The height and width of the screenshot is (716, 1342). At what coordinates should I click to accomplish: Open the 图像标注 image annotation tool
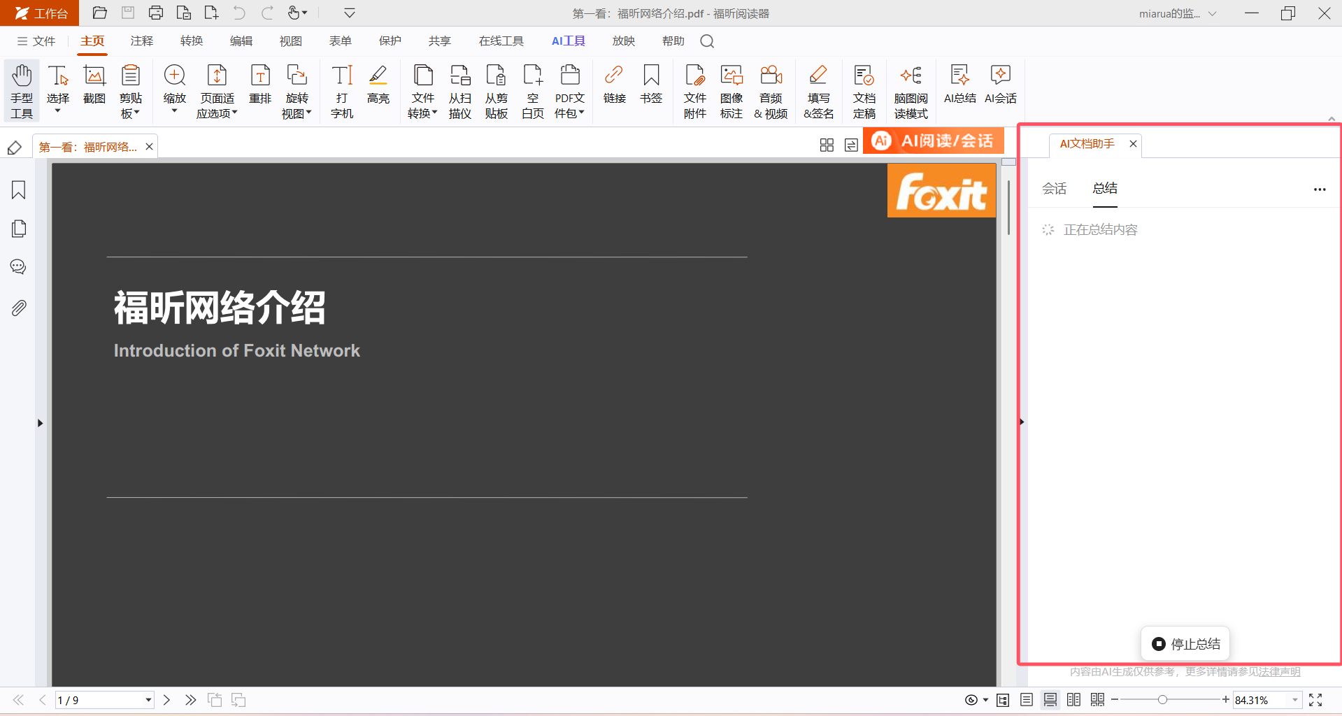tap(731, 92)
